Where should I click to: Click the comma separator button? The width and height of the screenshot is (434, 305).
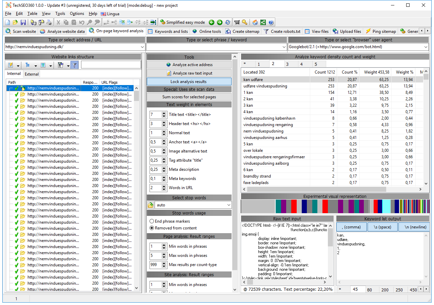351,227
